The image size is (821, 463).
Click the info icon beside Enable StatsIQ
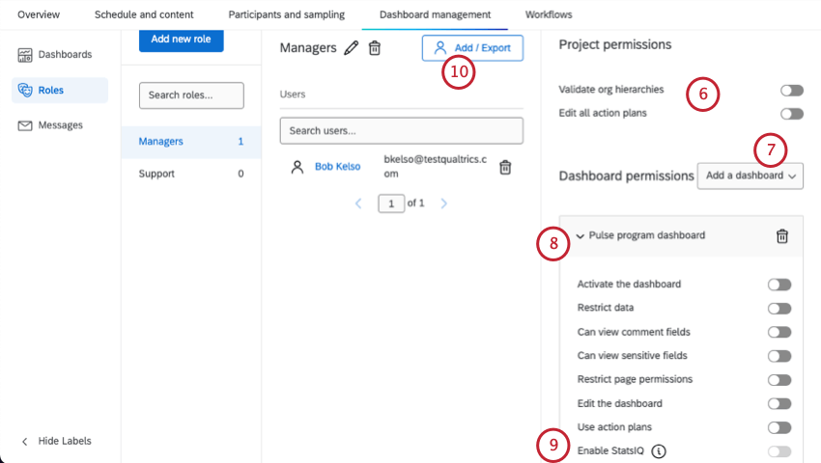[x=659, y=451]
